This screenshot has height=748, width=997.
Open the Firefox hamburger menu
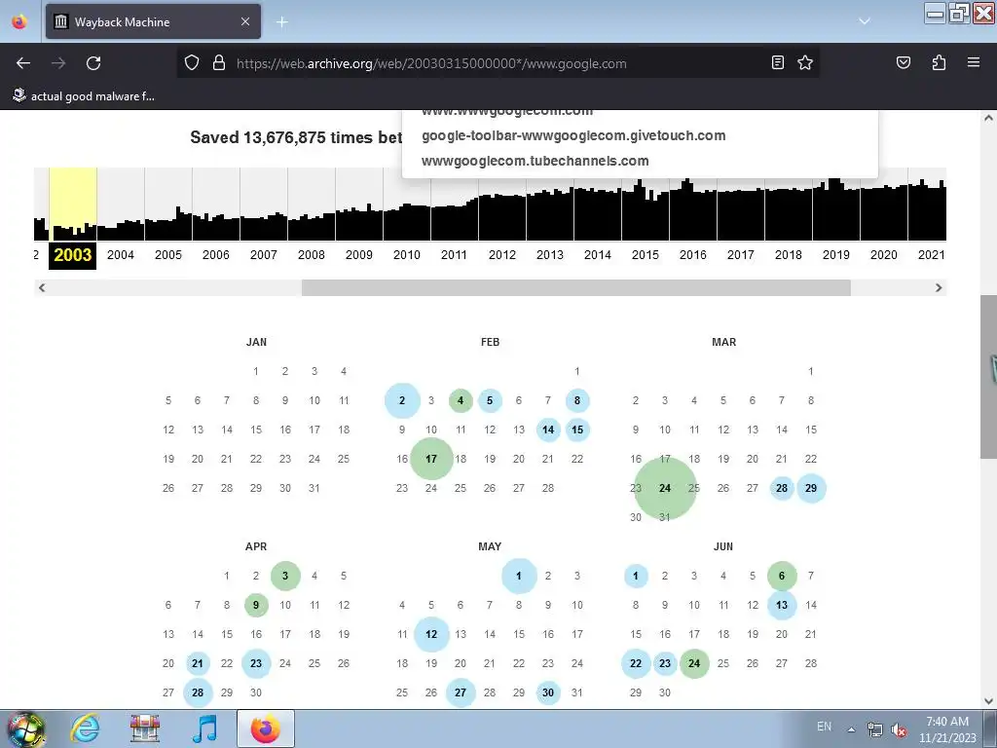974,63
